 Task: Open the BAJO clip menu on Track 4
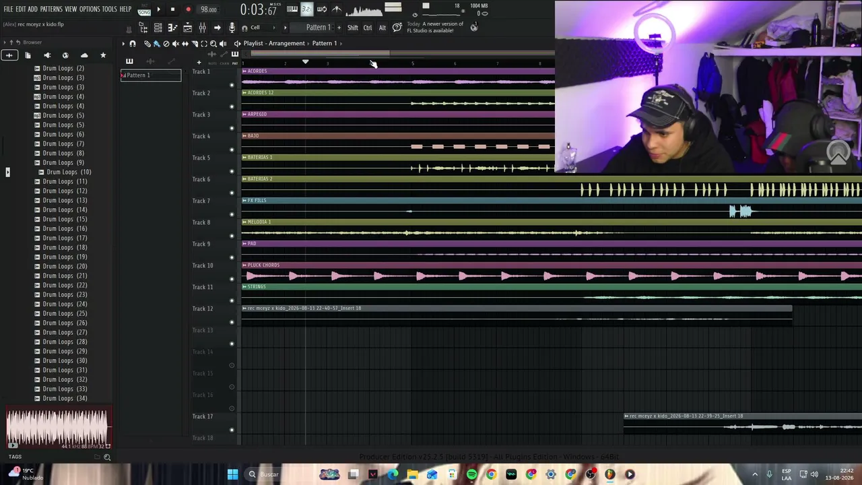(x=244, y=136)
